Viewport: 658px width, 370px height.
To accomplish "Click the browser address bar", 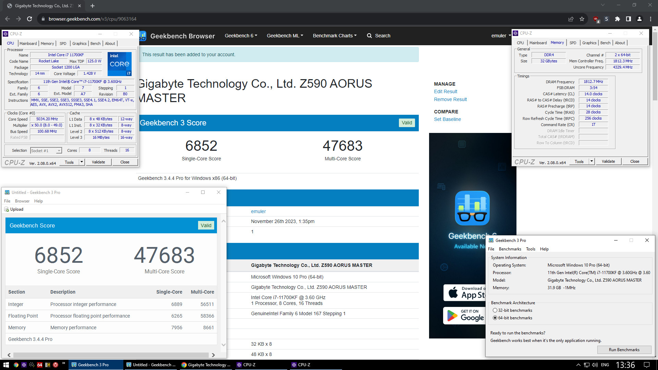I will [x=302, y=19].
